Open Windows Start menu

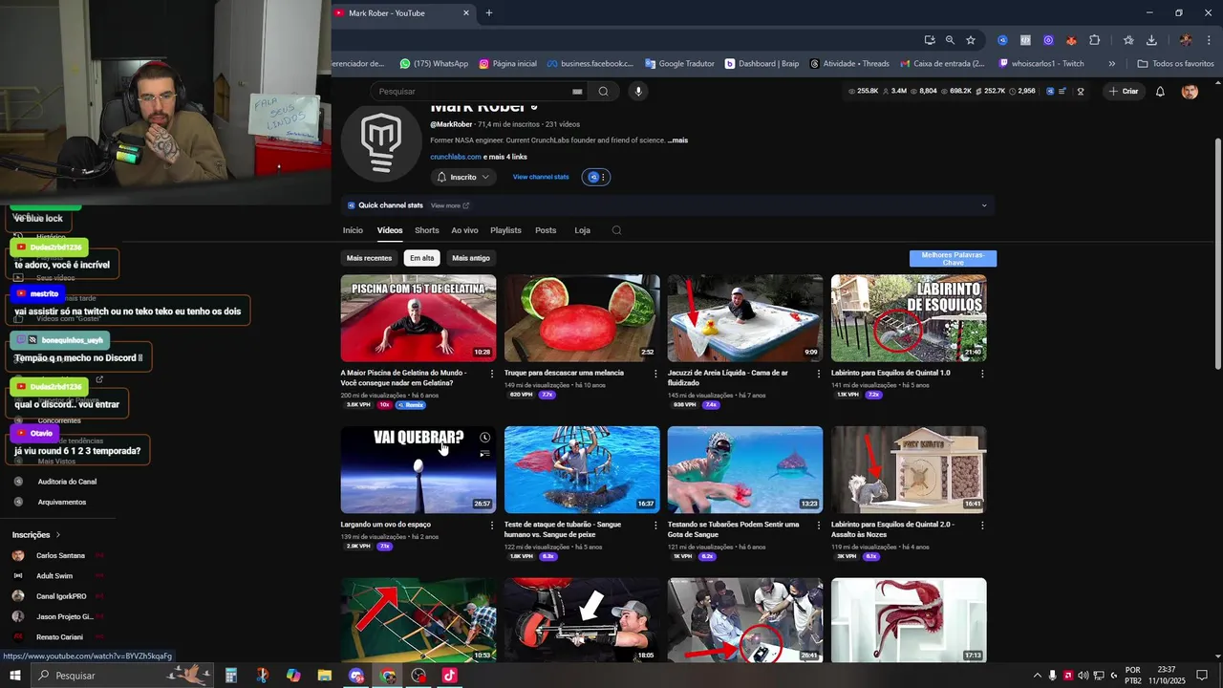(14, 676)
